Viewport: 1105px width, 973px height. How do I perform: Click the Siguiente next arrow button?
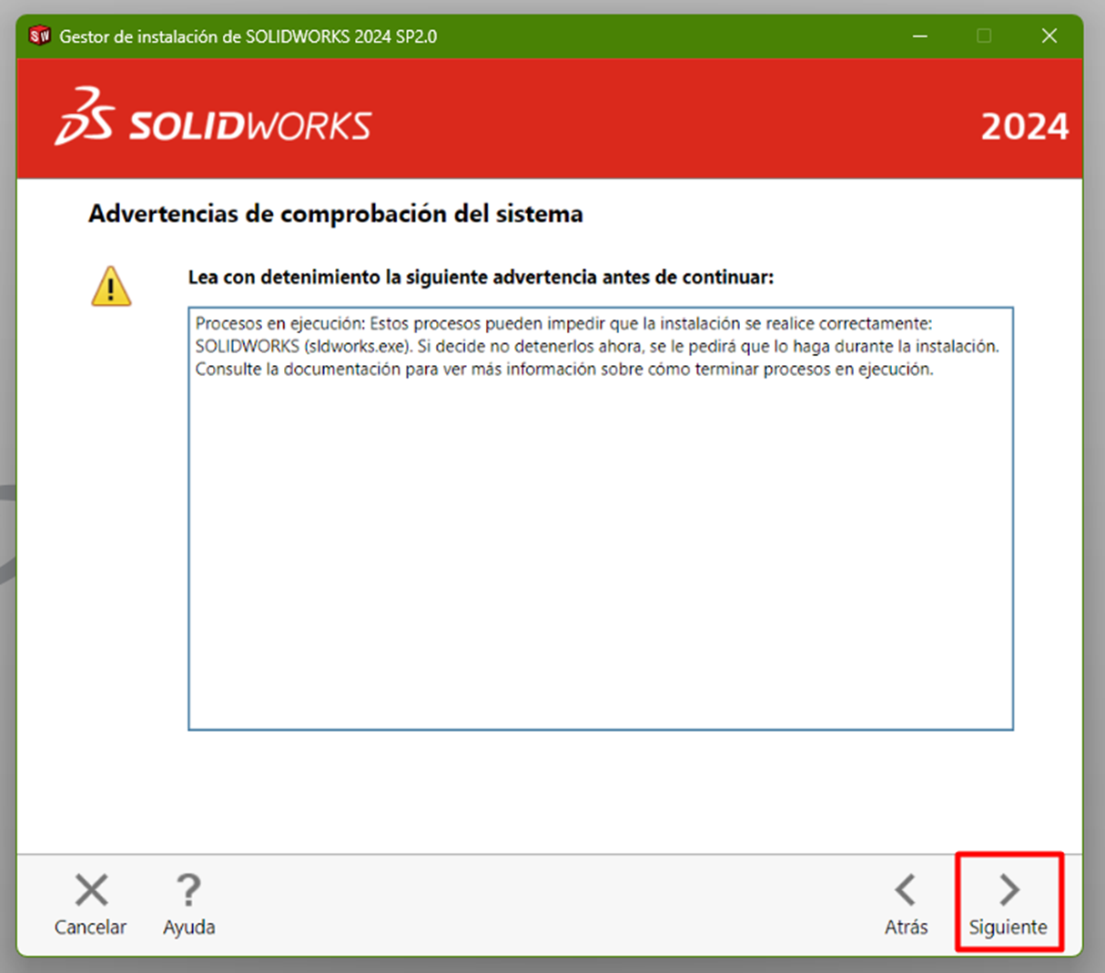(1008, 904)
